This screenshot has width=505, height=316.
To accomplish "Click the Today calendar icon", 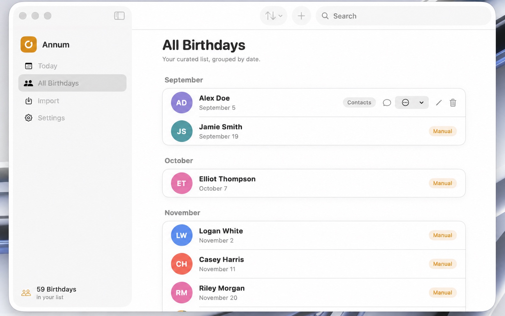I will pos(29,66).
